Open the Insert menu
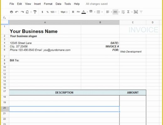The height and width of the screenshot is (125, 163). coord(37,4)
